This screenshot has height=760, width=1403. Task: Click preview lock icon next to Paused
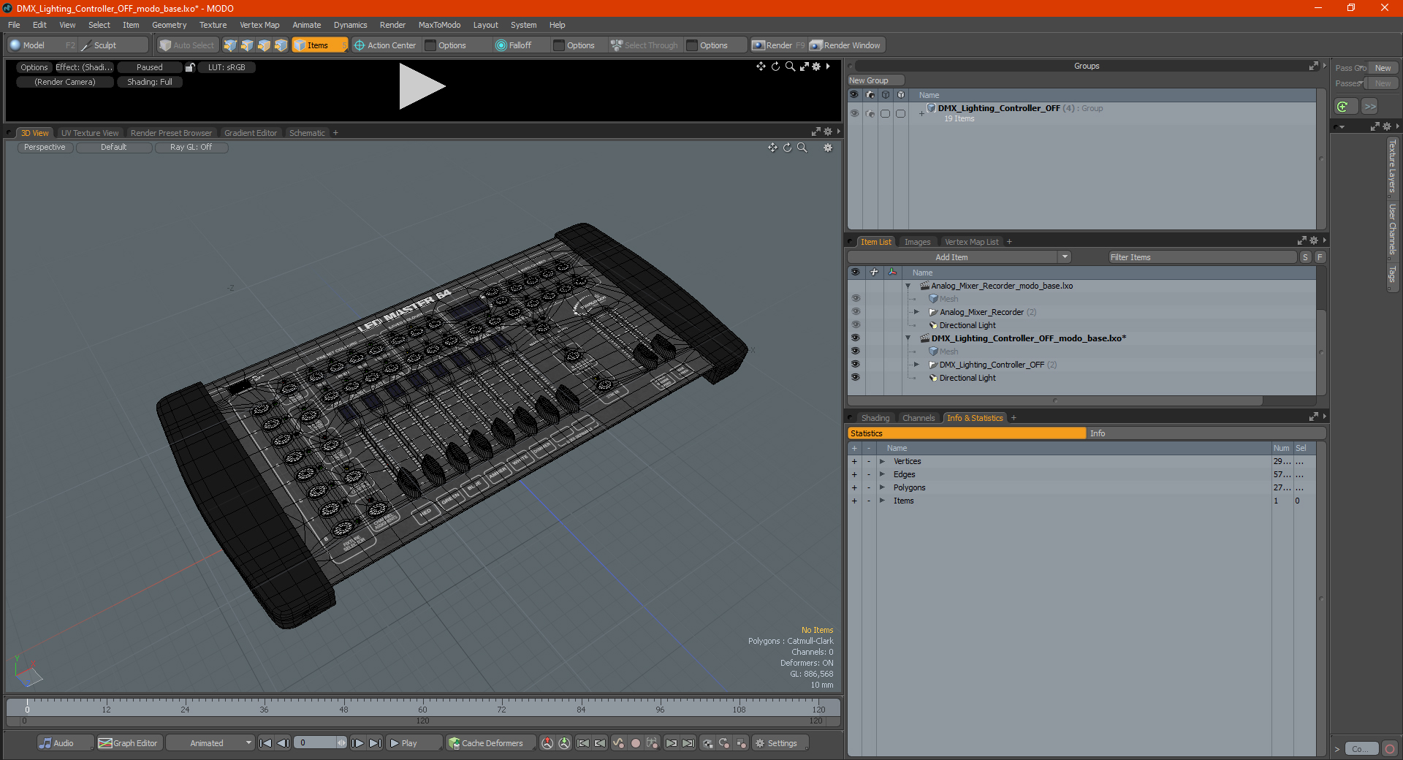pyautogui.click(x=190, y=67)
